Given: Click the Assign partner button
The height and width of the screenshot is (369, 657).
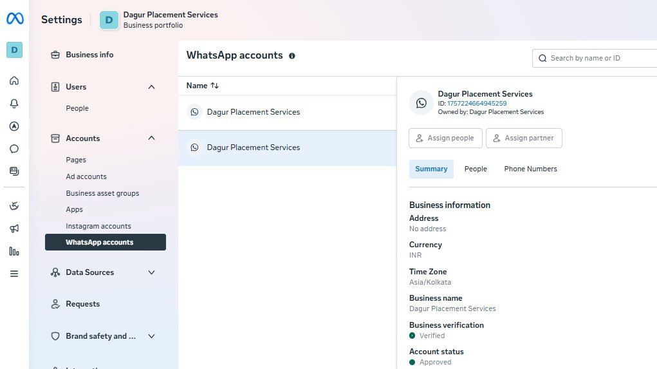Looking at the screenshot, I should tap(524, 138).
